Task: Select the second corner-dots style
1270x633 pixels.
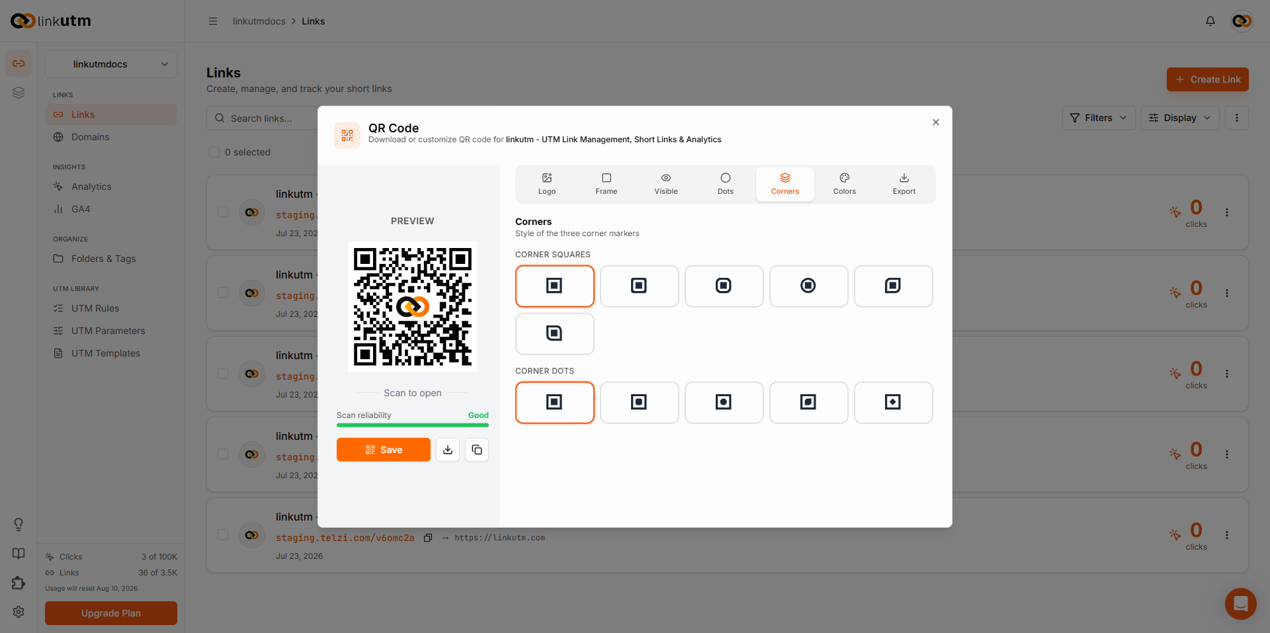Action: [639, 402]
